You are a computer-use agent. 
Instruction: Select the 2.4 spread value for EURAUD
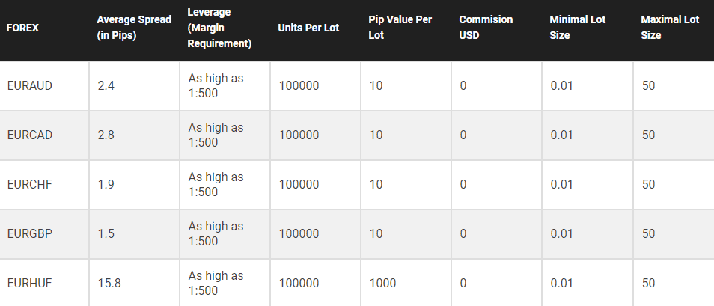(106, 85)
